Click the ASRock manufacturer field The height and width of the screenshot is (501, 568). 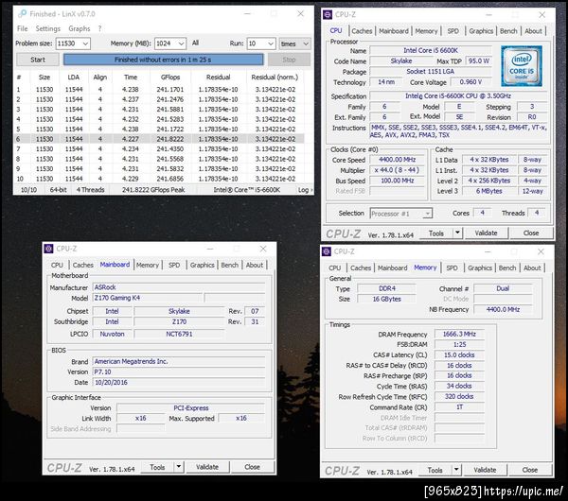coord(179,287)
